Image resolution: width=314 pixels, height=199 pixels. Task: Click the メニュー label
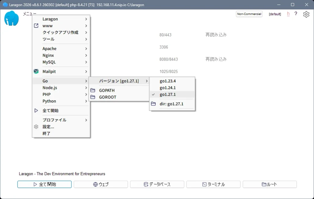click(x=30, y=14)
